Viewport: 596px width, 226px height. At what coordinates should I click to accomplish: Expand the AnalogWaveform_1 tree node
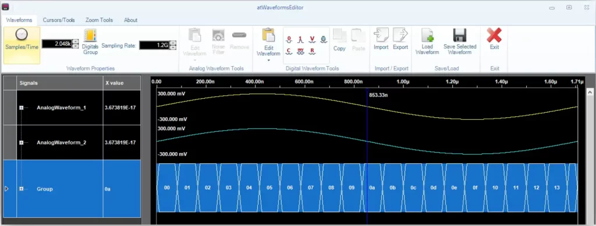(x=22, y=107)
